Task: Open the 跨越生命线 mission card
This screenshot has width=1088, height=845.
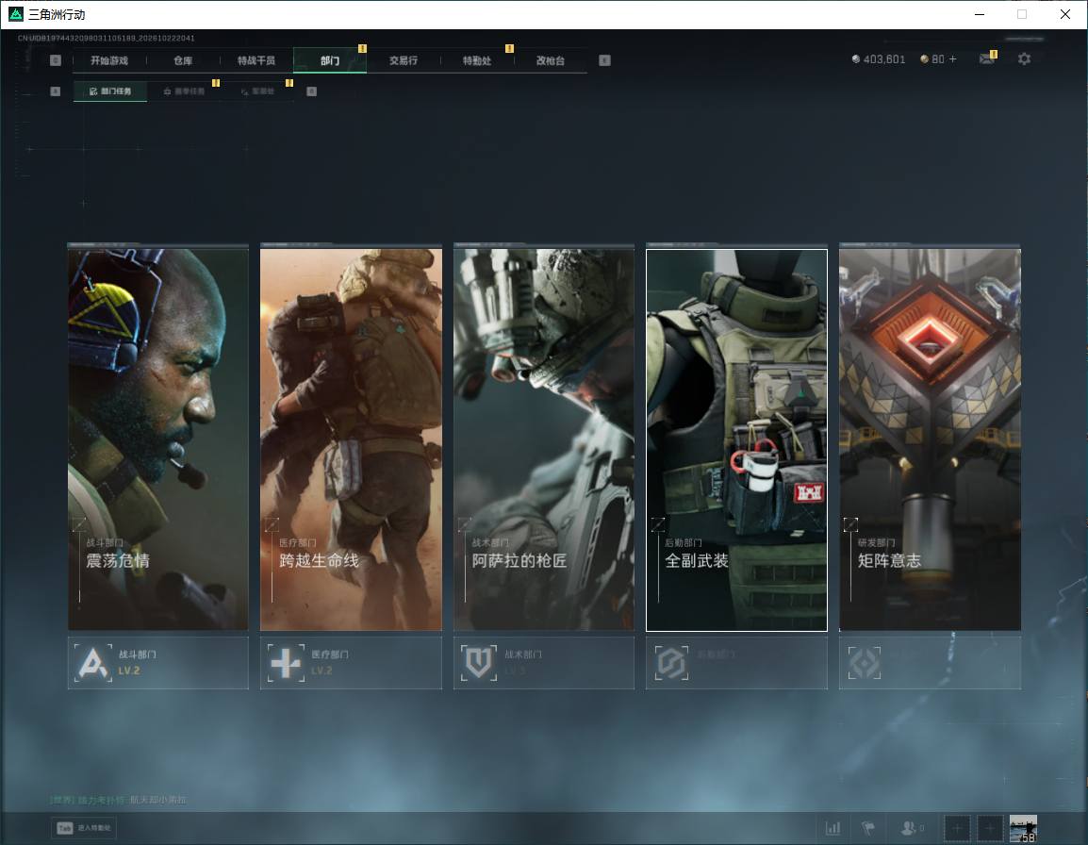Action: coord(351,439)
